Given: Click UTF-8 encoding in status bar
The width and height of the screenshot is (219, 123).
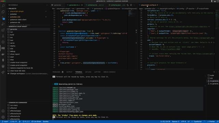Looking at the screenshot, I should (x=183, y=122).
